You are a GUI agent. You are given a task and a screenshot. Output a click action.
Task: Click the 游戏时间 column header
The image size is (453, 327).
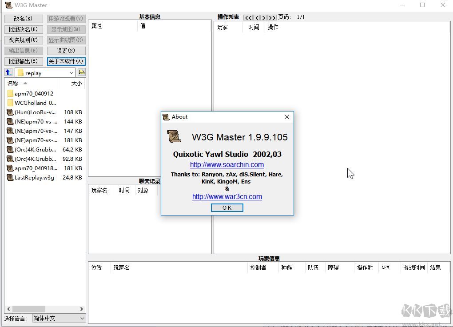pos(414,268)
